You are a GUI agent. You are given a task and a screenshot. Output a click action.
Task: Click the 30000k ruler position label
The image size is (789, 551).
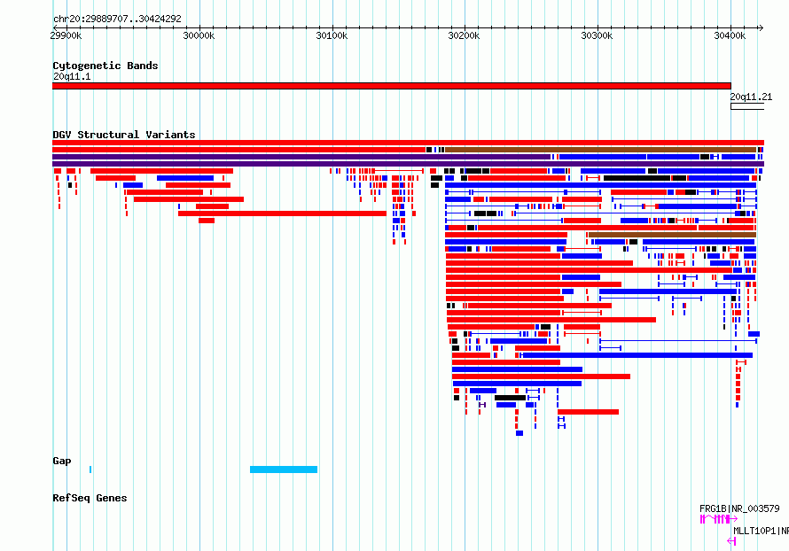click(199, 35)
